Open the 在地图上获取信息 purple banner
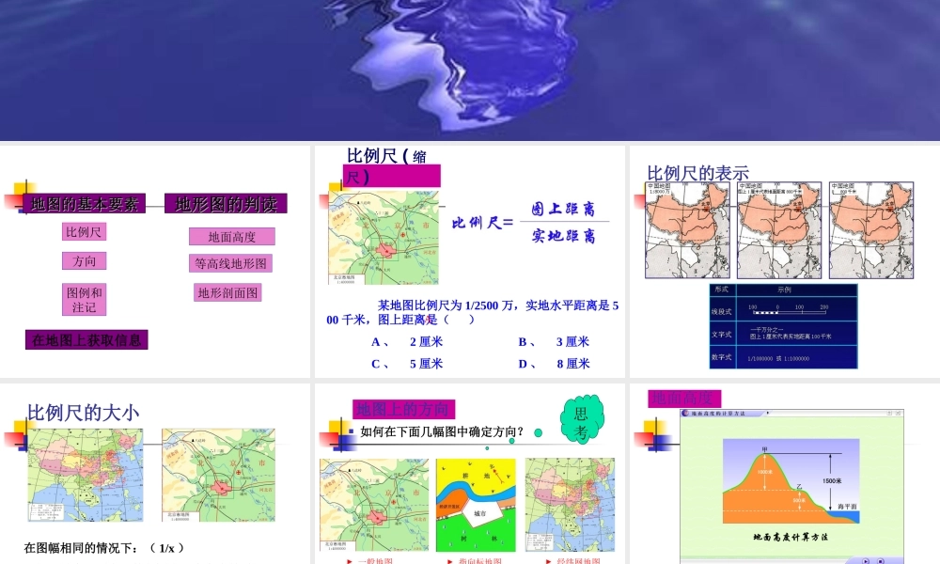The image size is (940, 564). click(x=86, y=340)
